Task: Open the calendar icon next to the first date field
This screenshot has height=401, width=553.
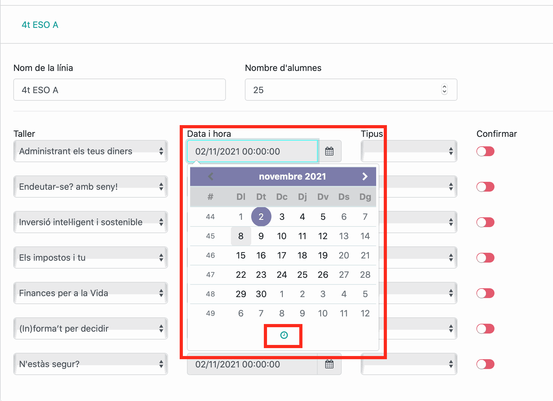Action: pyautogui.click(x=329, y=151)
